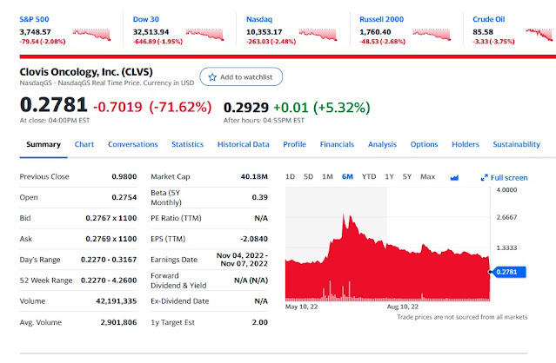Click the Open value 0.2754
Image resolution: width=556 pixels, height=363 pixels.
[124, 197]
